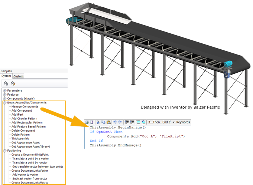Select Create DocumentUnitsMatrix snippet
Image resolution: width=253 pixels, height=185 pixels.
click(x=29, y=183)
